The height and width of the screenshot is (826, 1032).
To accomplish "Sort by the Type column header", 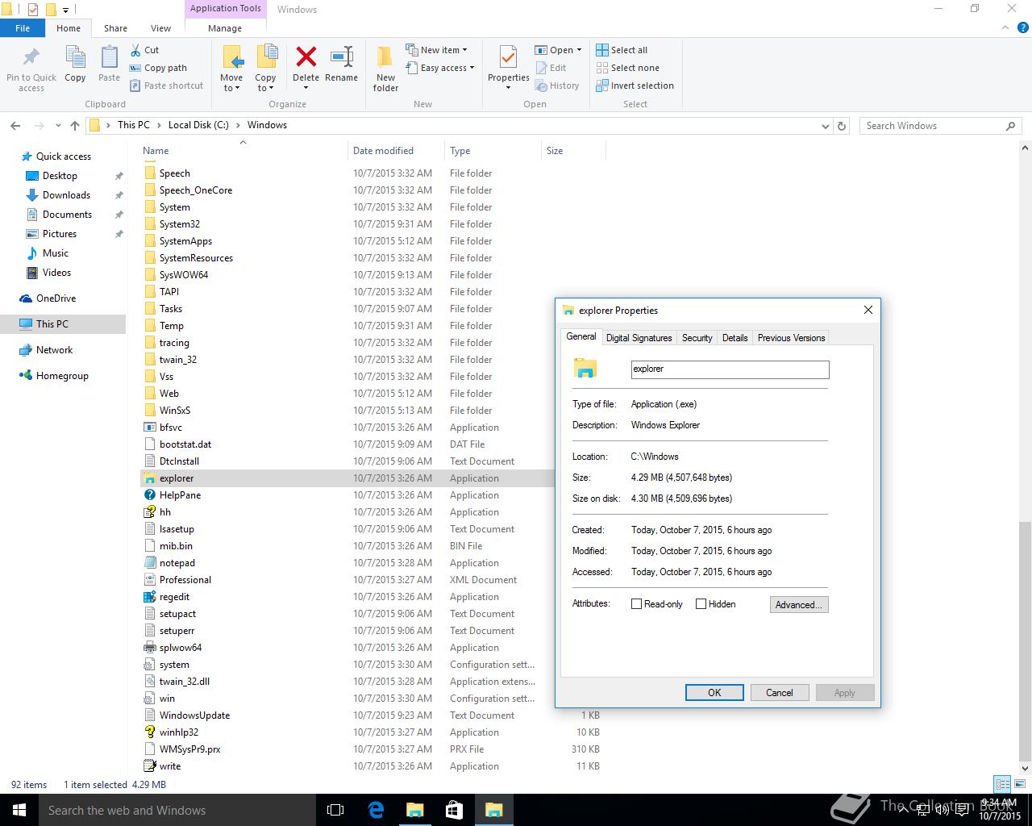I will click(493, 151).
